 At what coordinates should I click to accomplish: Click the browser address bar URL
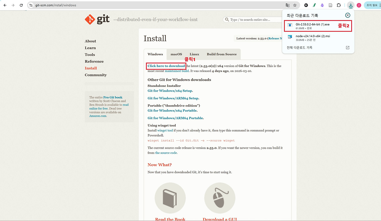point(56,5)
